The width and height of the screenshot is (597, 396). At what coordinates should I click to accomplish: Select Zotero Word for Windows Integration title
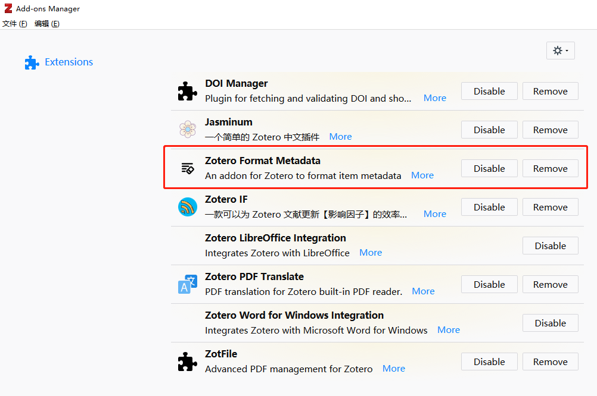[x=294, y=315]
